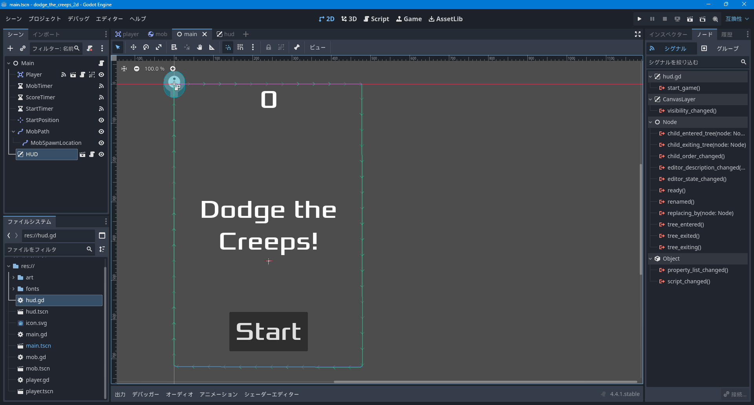Open the ビュー view menu button
This screenshot has width=754, height=405.
tap(317, 47)
